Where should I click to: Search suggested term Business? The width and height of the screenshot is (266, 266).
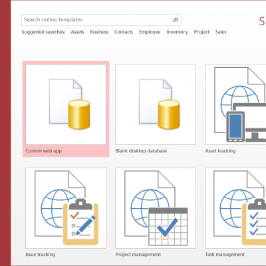tap(99, 32)
